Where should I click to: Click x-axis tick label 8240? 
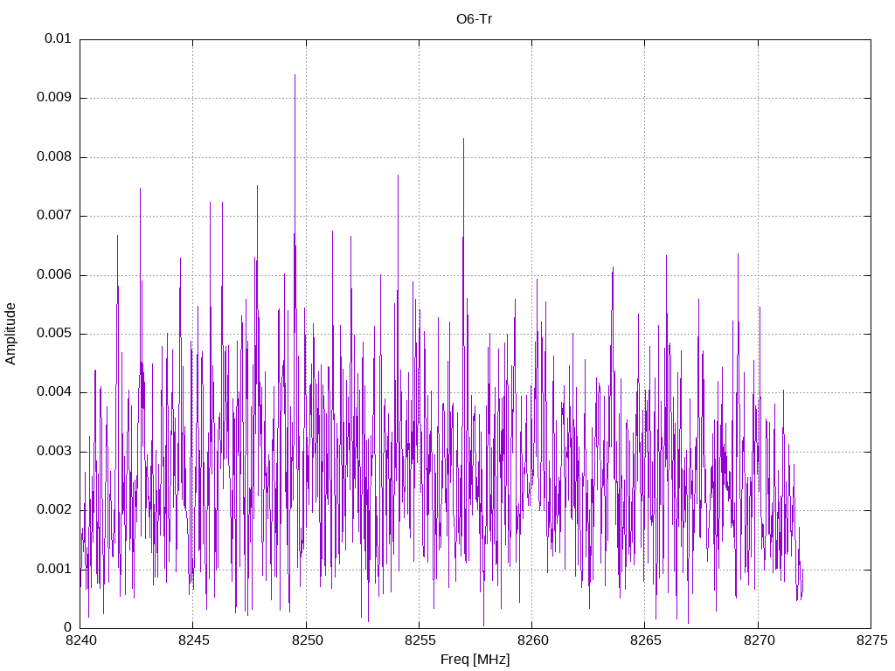pyautogui.click(x=81, y=640)
